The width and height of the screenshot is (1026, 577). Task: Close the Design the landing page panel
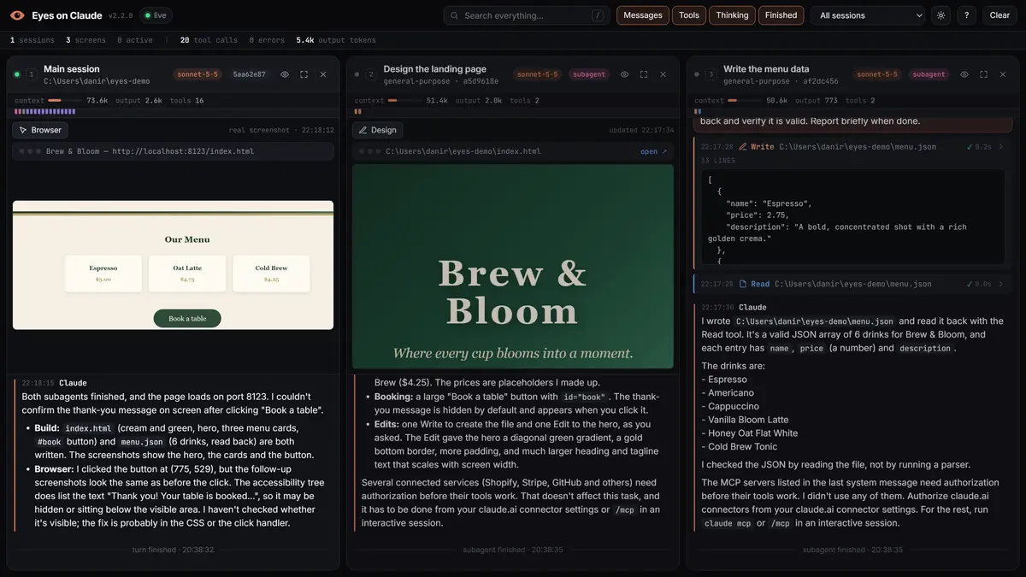tap(663, 74)
